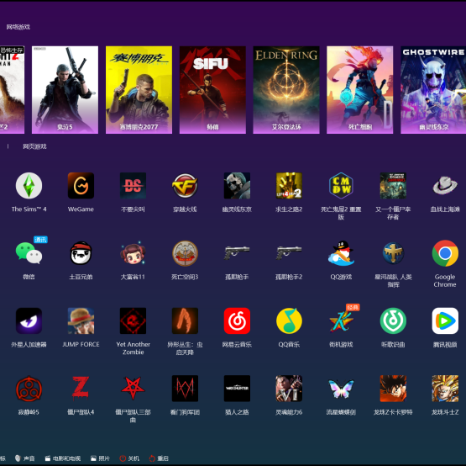Select the 鬼泣5 game cover

click(65, 90)
